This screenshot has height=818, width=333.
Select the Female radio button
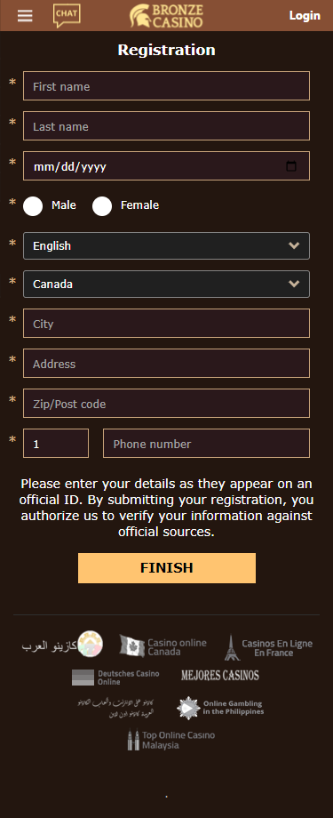(x=102, y=206)
